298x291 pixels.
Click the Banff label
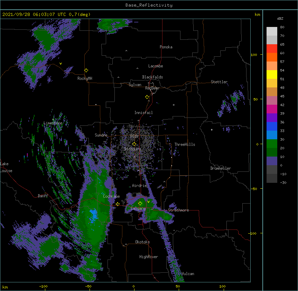(x=43, y=196)
